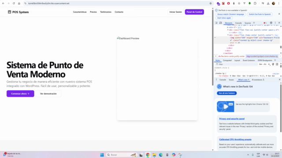Focus the Styles Filter input field

tap(237, 65)
